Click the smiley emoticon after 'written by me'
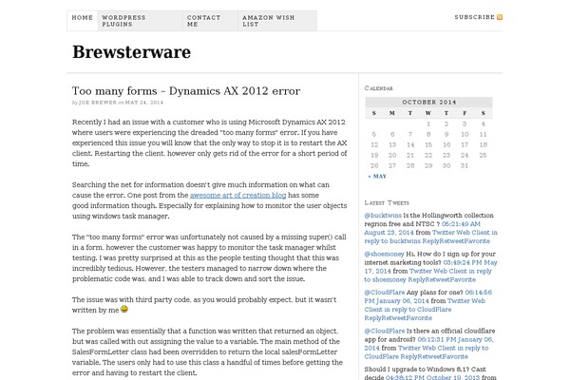Viewport: 570px width, 380px height. click(124, 309)
